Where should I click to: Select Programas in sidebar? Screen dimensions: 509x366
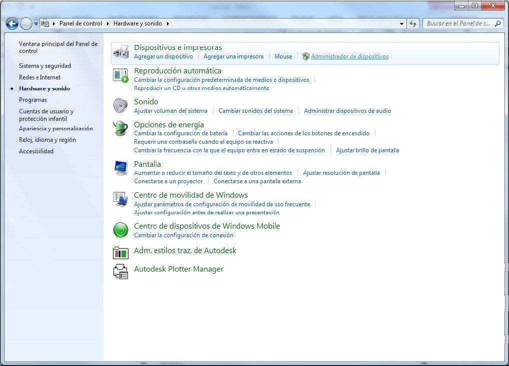coord(33,100)
